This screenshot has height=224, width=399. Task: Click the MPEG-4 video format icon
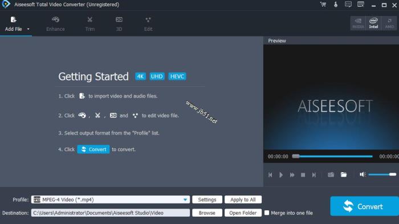(37, 199)
